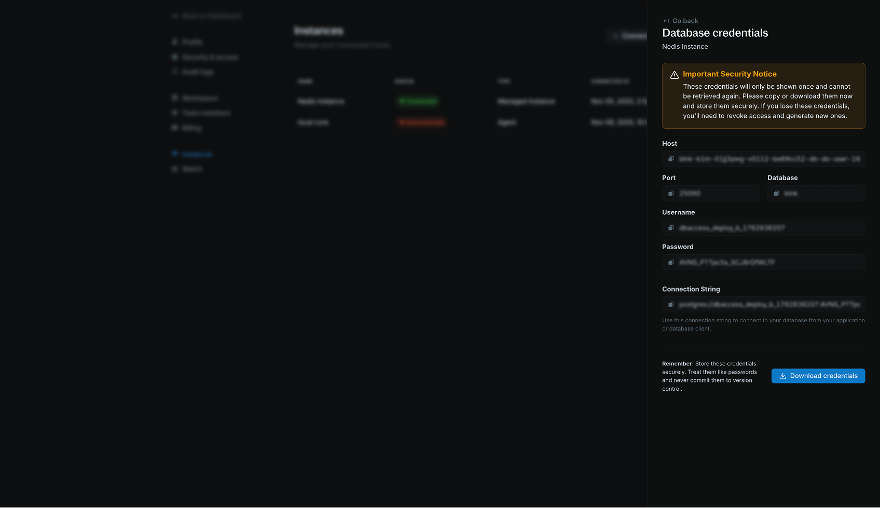Click the download icon on the credentials button
The image size is (880, 508).
[x=782, y=376]
